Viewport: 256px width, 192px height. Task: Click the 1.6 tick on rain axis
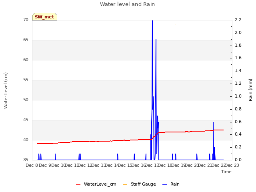[x=238, y=58]
